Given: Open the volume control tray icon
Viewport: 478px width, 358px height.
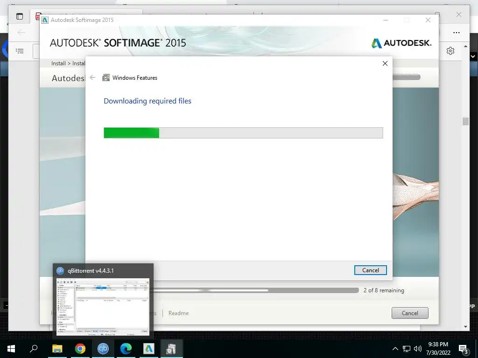Looking at the screenshot, I should (418, 349).
